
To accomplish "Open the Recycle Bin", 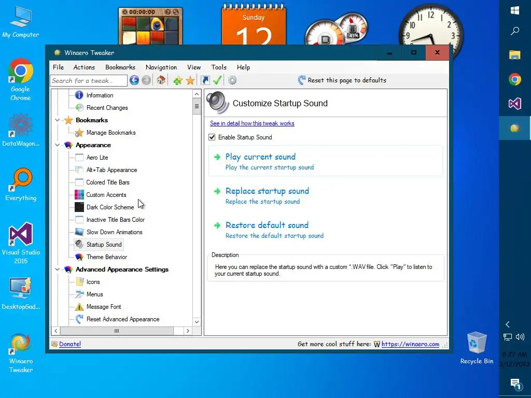I will pyautogui.click(x=477, y=348).
